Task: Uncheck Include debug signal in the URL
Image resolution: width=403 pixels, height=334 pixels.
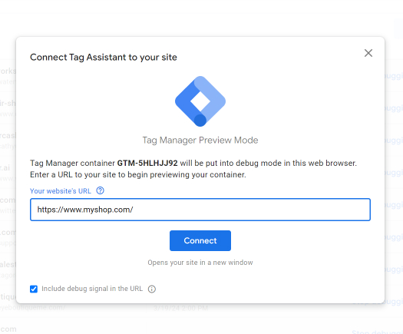Action: click(34, 289)
